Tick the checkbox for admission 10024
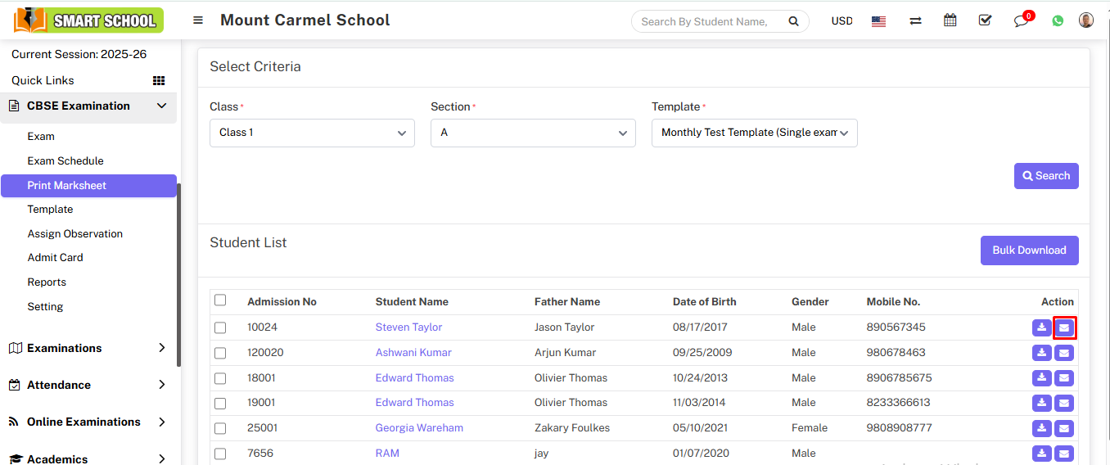 click(219, 327)
